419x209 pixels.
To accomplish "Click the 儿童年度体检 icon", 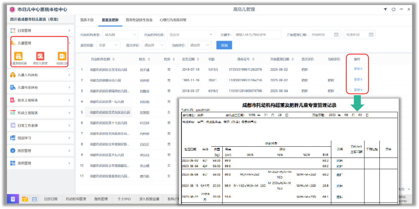I will (12, 87).
